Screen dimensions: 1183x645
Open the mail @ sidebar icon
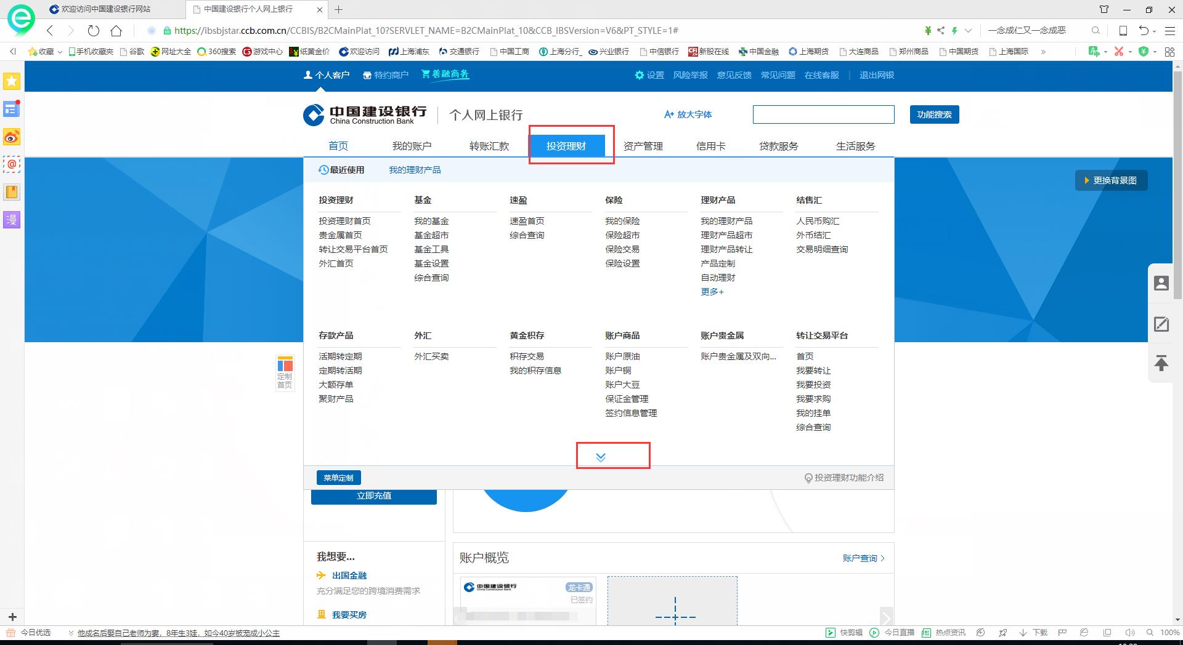12,164
